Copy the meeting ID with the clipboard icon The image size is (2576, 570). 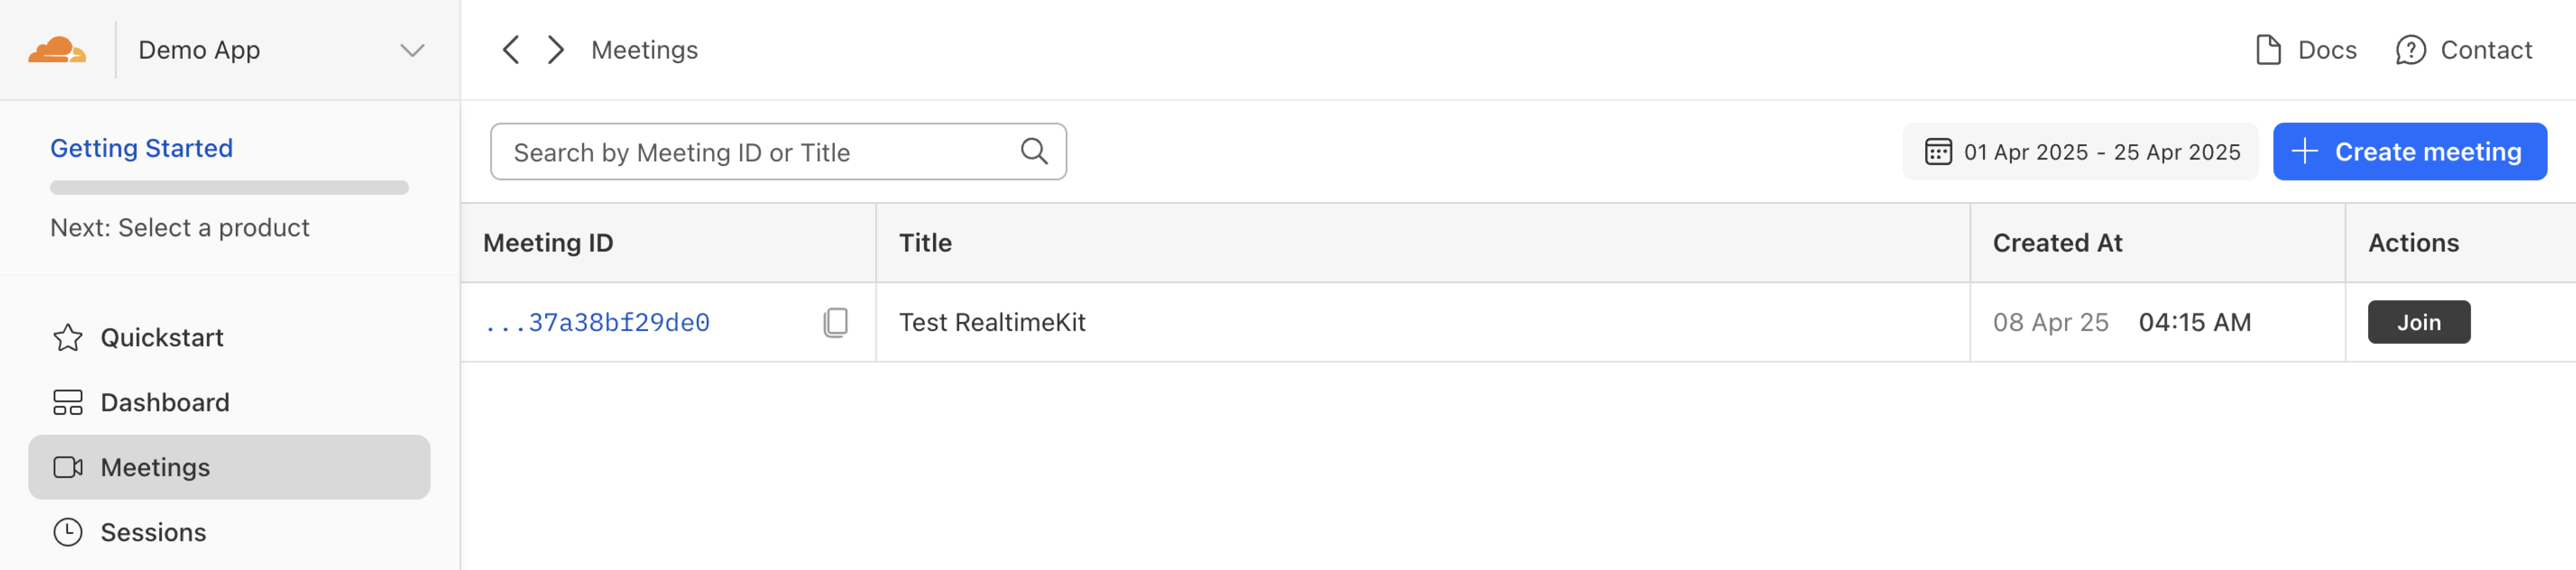(835, 322)
